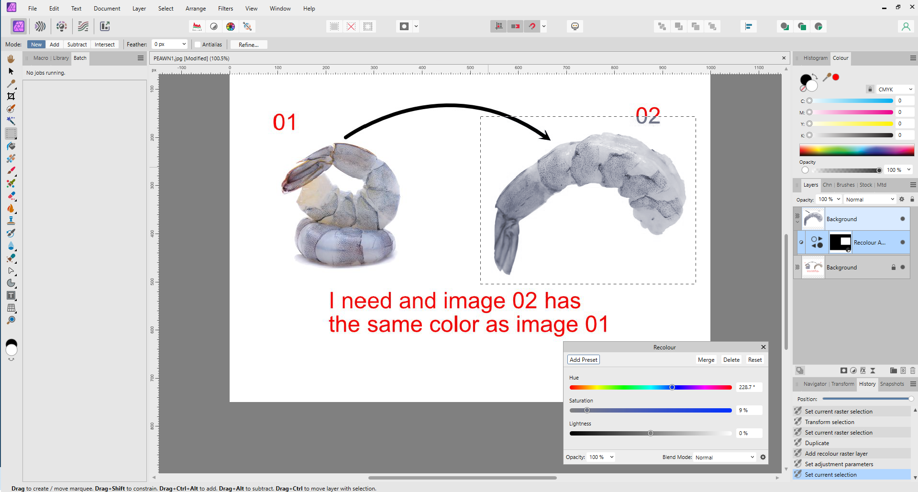
Task: Open Blend Mode dropdown in Recolour dialog
Action: click(x=724, y=457)
